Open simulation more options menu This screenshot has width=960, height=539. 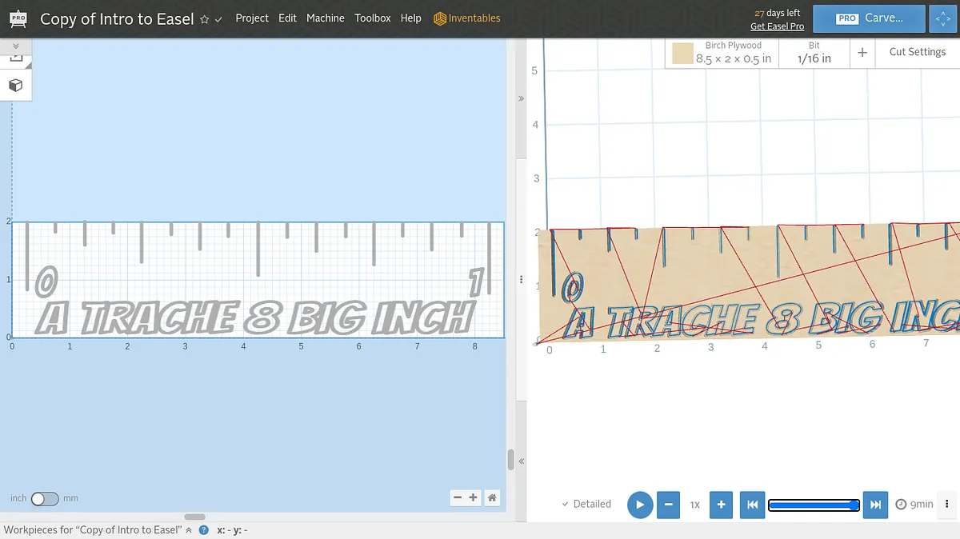point(947,504)
